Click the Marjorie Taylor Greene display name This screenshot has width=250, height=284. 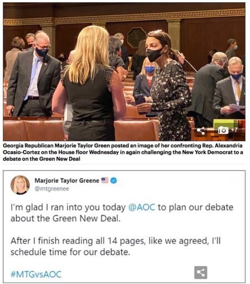pos(67,180)
